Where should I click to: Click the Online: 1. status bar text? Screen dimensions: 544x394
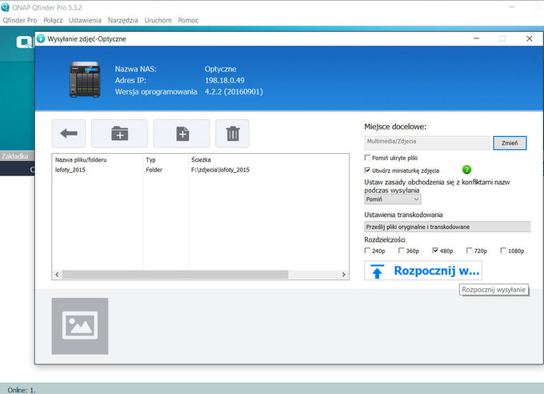[22, 390]
